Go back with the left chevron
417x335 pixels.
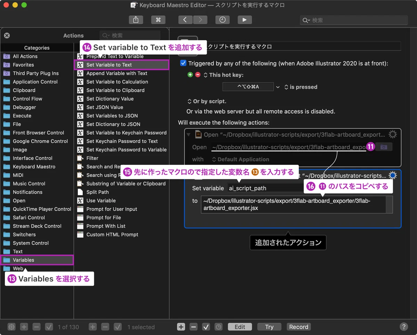[185, 20]
